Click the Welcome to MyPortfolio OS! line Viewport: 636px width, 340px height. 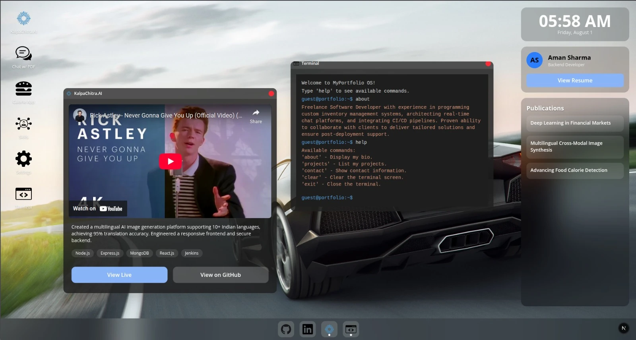coord(338,83)
